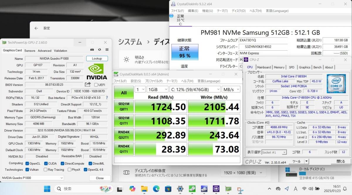Open the C: 12% drive selection dropdown

(195, 89)
